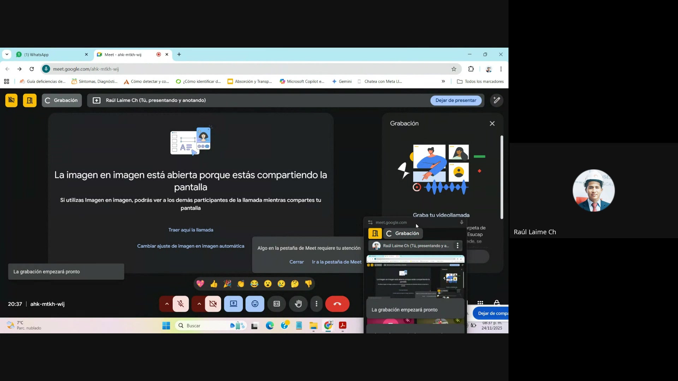678x381 pixels.
Task: Click the share screen icon in toolbar
Action: click(233, 304)
